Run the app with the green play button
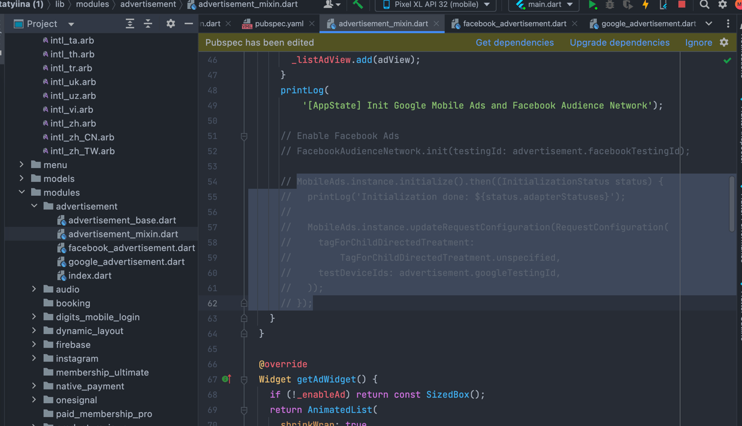The image size is (742, 426). point(592,5)
